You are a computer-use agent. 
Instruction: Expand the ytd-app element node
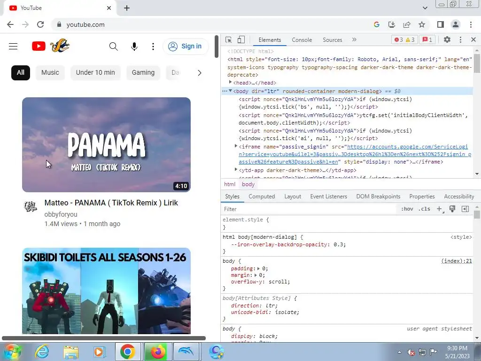point(236,169)
